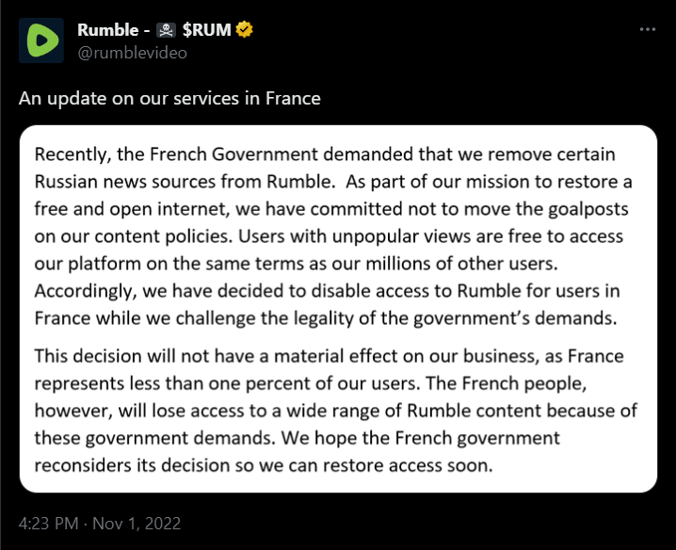Click the line starting "This decision will not"

click(329, 357)
